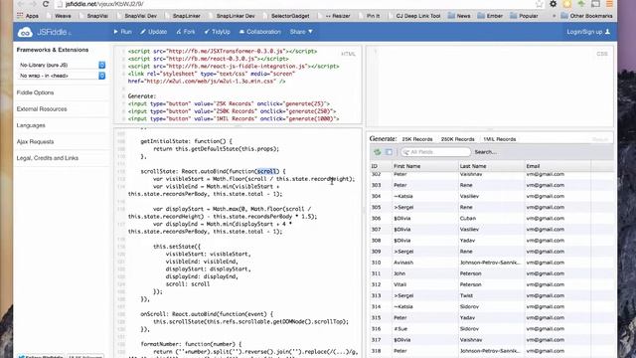Open the browser hamburger menu

pos(609,4)
